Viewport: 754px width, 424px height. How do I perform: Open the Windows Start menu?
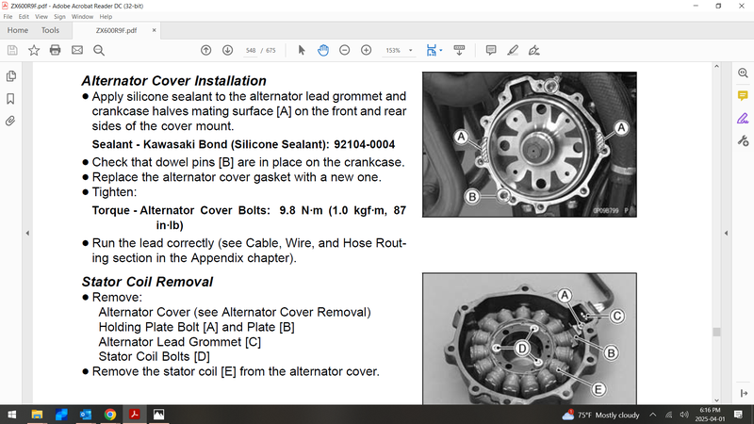pyautogui.click(x=12, y=415)
